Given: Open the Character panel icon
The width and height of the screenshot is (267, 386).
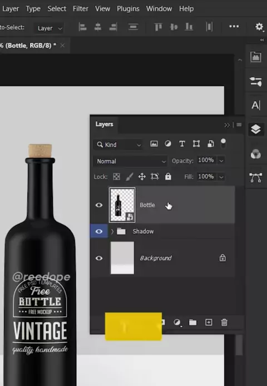Looking at the screenshot, I should pos(256,105).
